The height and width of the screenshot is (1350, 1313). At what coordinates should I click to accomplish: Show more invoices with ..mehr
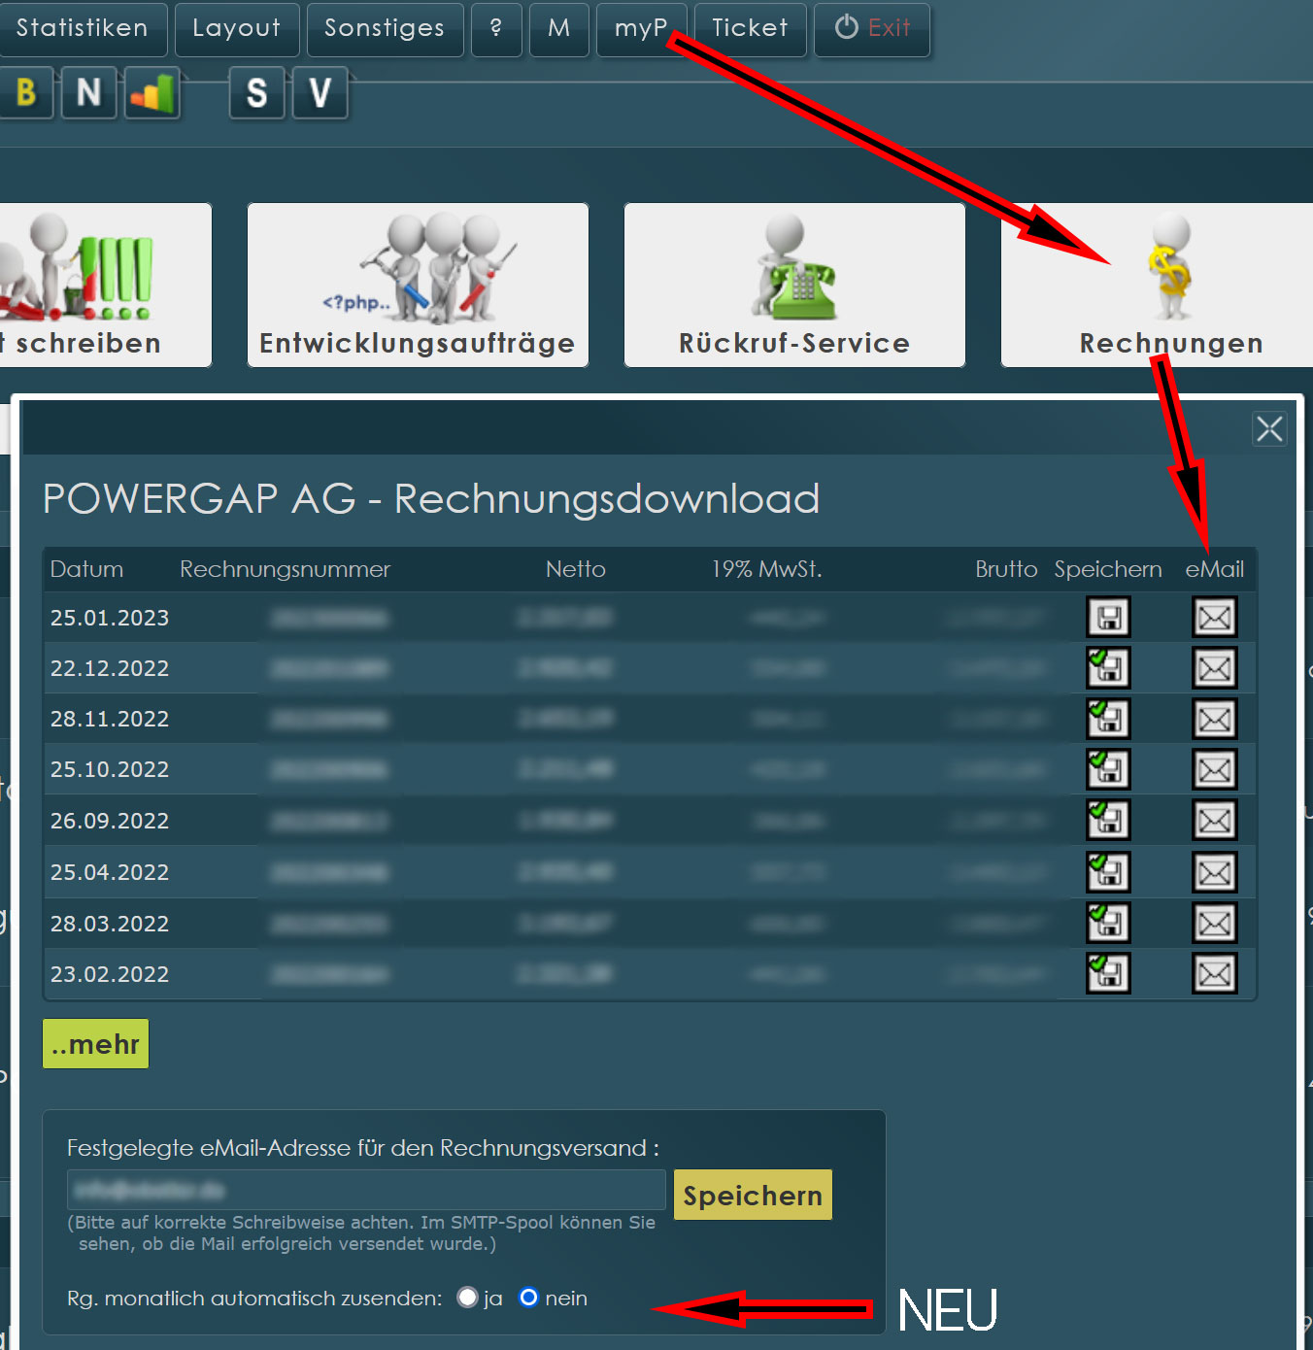point(95,1044)
